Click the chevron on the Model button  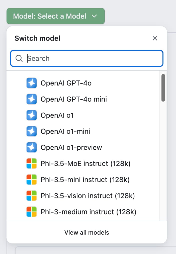tap(94, 16)
